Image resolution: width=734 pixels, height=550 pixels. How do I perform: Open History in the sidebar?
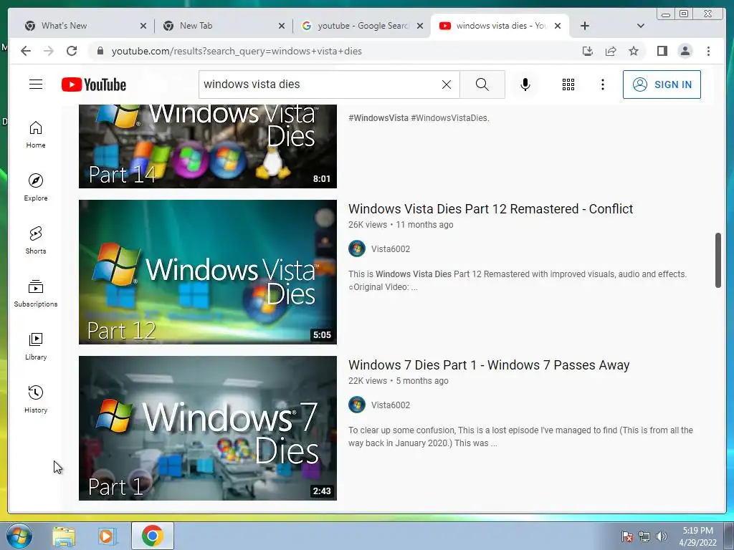36,399
